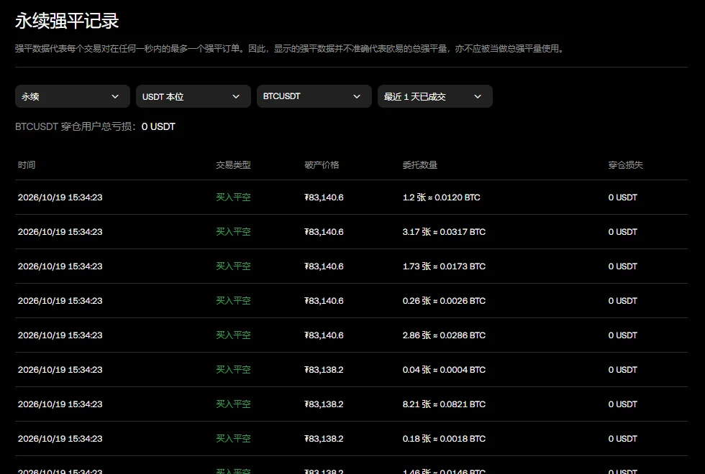705x474 pixels.
Task: Click 买入平空 in the 3.17 张 row
Action: 233,232
